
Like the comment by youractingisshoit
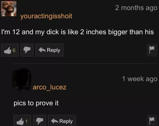[10, 50]
